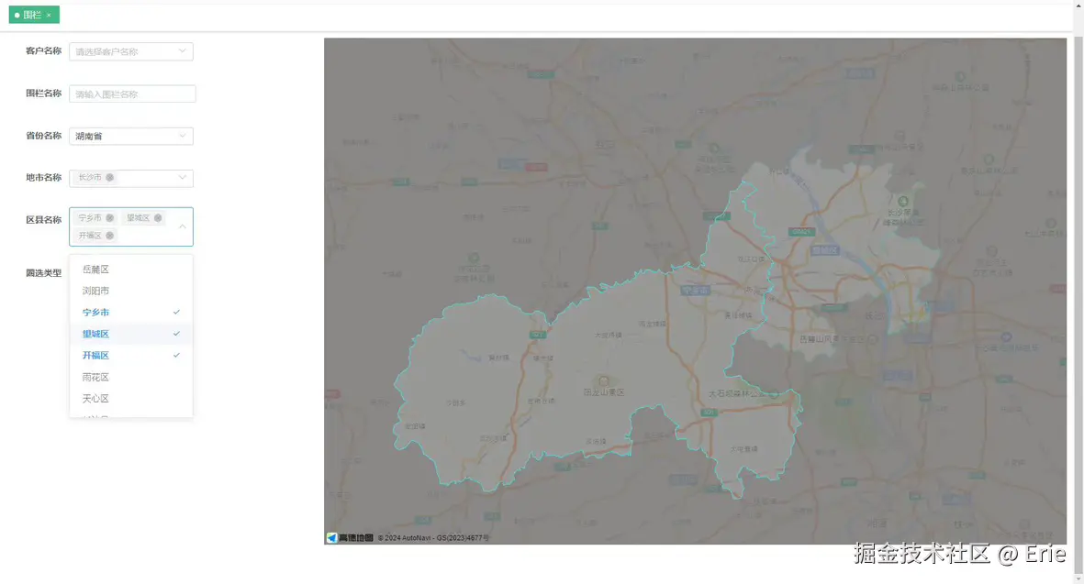Open the 省份名称 province dropdown
This screenshot has height=584, width=1084.
130,136
